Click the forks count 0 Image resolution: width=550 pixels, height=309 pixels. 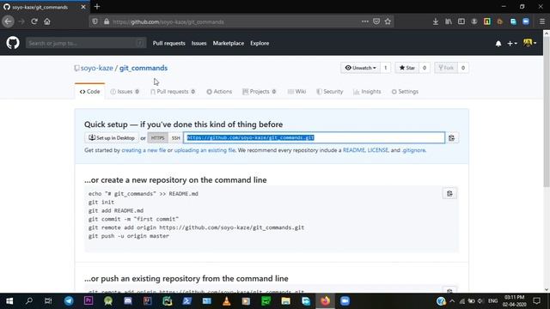pyautogui.click(x=462, y=68)
